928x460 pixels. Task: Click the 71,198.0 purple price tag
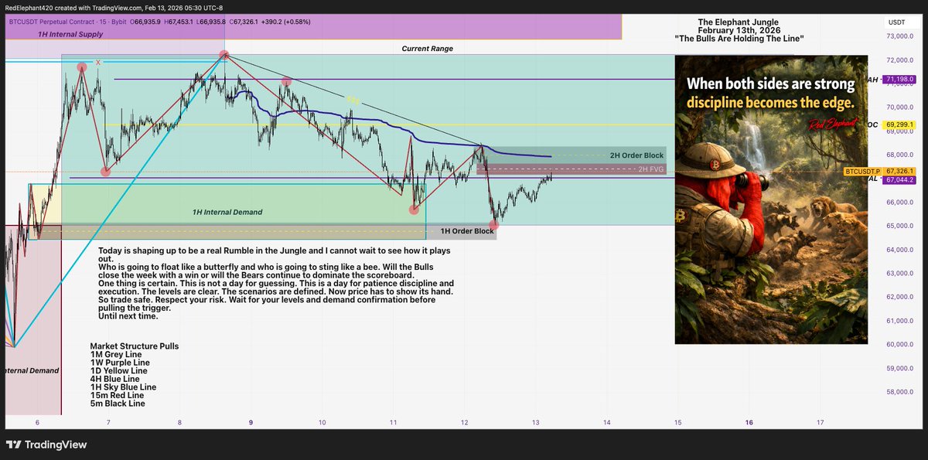pyautogui.click(x=900, y=79)
